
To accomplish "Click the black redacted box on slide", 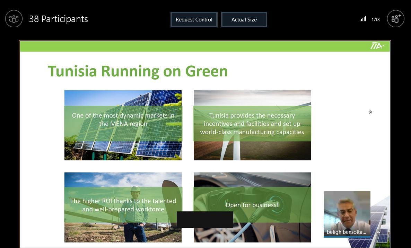I will 205,220.
